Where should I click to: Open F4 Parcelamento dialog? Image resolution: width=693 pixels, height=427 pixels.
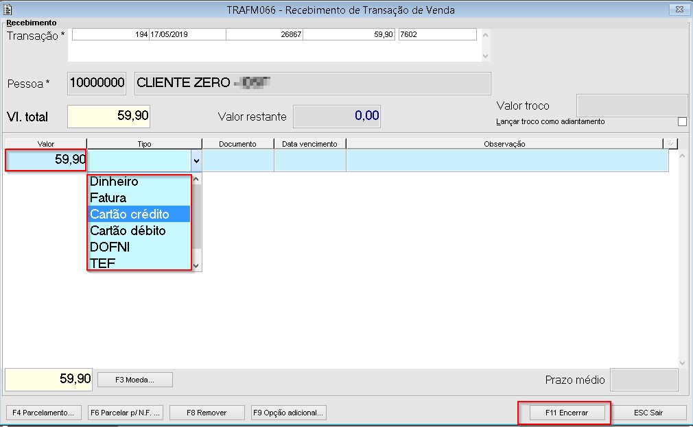43,413
